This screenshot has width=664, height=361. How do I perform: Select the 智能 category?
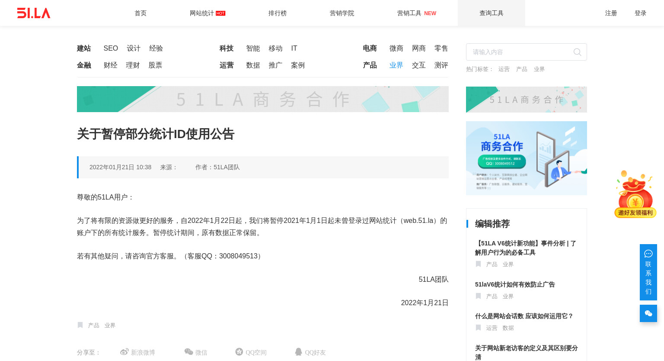click(253, 48)
